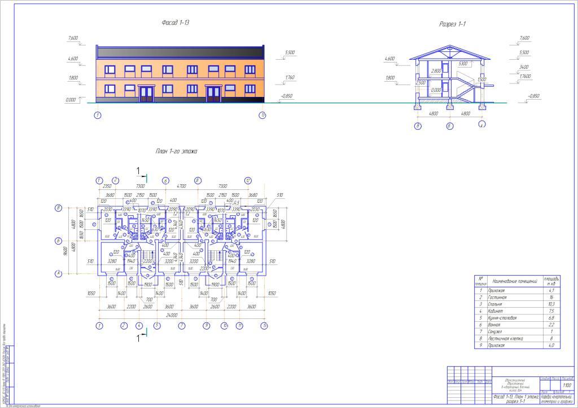578x408 pixels.
Task: Click the '2,800' height label inside the section
Action: click(x=436, y=71)
